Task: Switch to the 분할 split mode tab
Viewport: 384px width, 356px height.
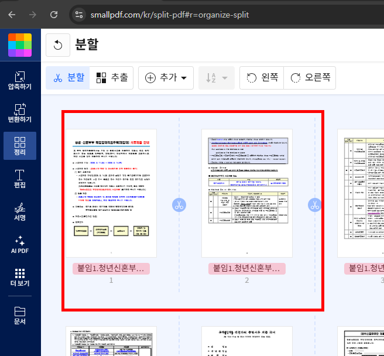Action: 68,78
